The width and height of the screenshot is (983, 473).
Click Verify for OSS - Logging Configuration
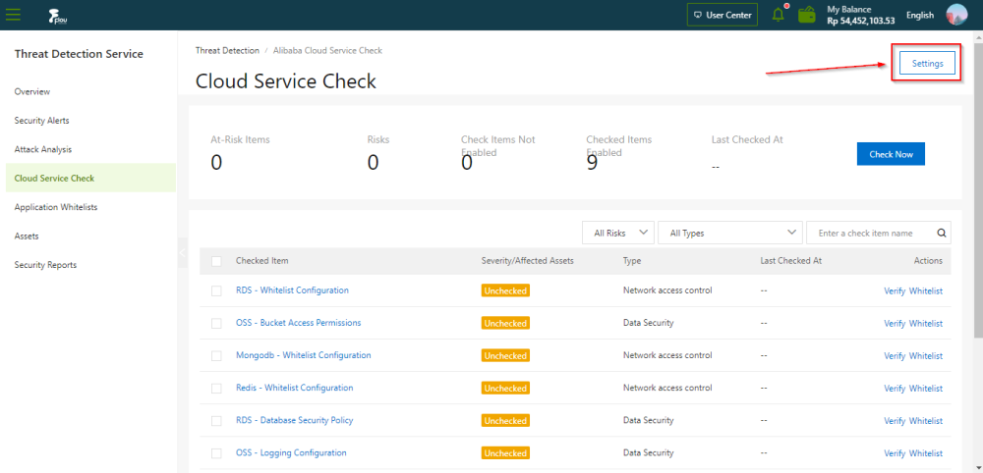(x=895, y=453)
